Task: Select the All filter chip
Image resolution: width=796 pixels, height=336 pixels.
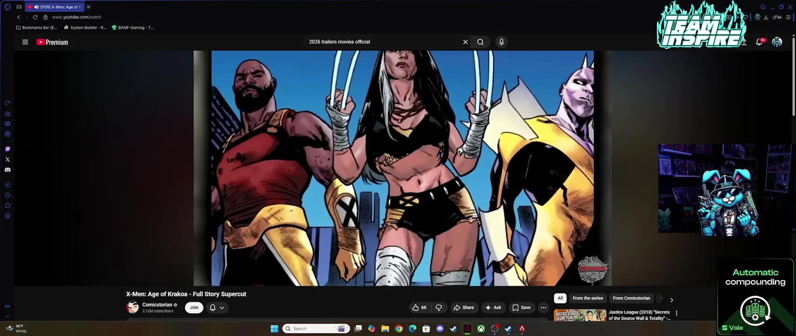Action: coord(560,298)
